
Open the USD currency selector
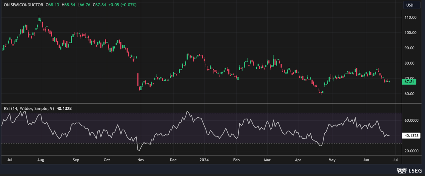410,5
